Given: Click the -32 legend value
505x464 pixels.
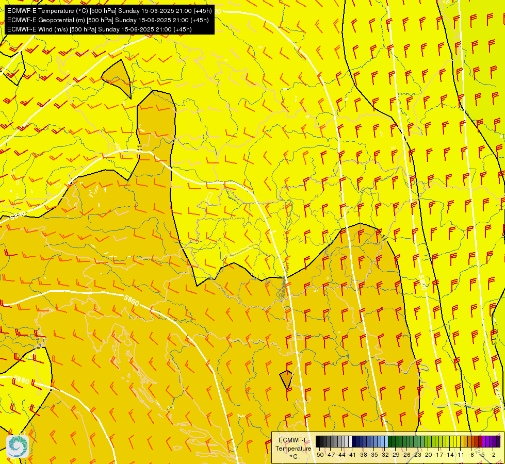Looking at the screenshot, I should coord(384,455).
